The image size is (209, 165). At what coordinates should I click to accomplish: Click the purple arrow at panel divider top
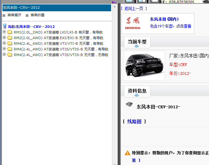click(x=115, y=2)
